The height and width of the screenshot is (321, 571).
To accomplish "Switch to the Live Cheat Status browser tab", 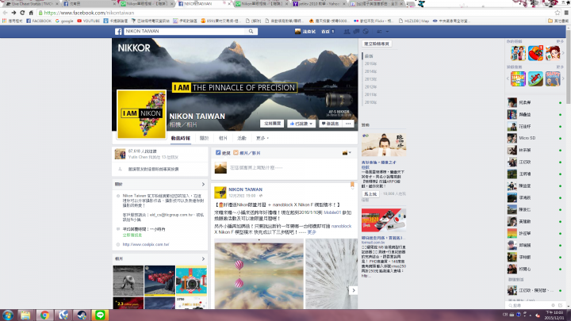I will [x=31, y=4].
